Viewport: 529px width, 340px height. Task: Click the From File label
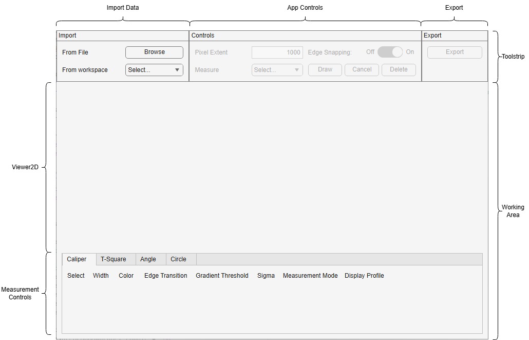75,52
